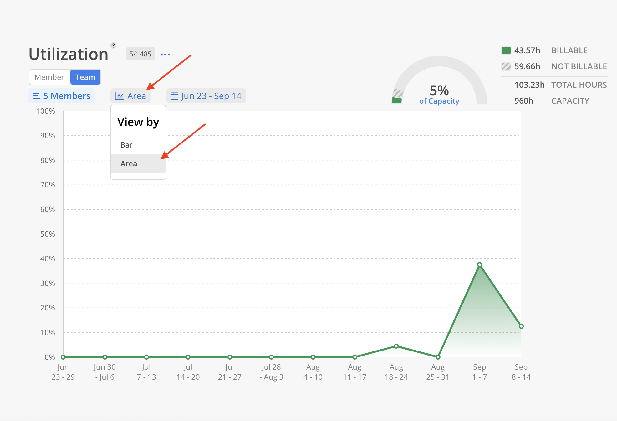Click the CAPACITY label
The width and height of the screenshot is (617, 421).
pyautogui.click(x=570, y=101)
